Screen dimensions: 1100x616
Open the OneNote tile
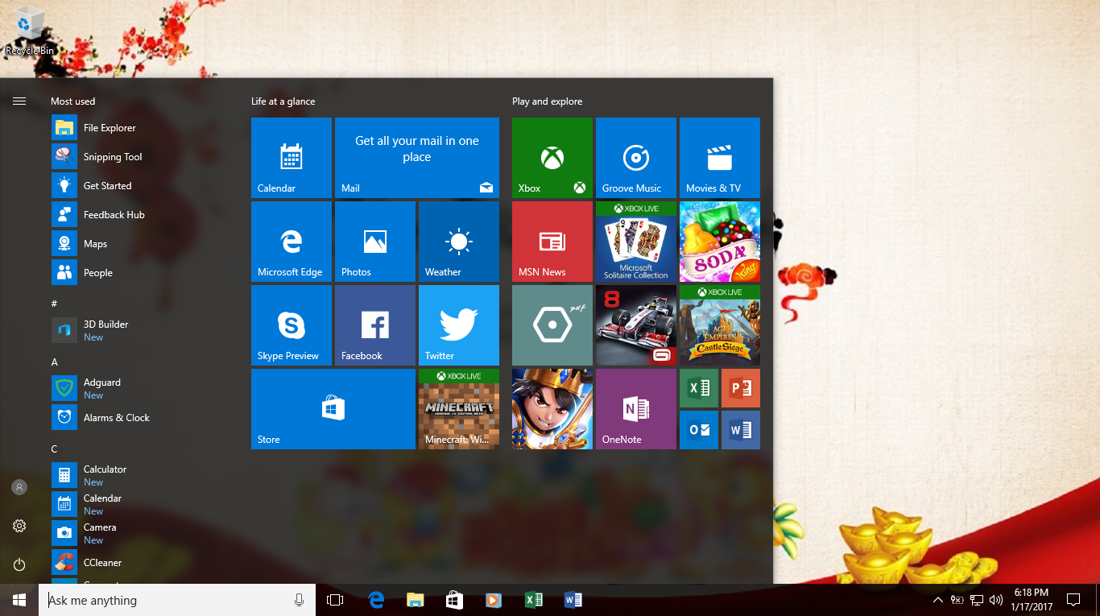point(636,409)
